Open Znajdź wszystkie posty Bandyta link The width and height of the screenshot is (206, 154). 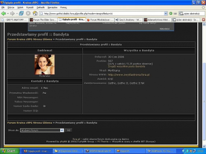point(126,67)
